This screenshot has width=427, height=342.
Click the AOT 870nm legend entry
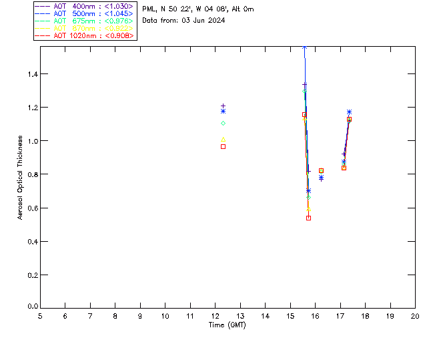coord(84,28)
